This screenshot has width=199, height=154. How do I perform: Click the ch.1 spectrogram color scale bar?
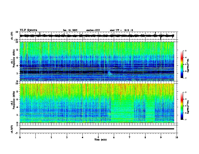pos(182,64)
